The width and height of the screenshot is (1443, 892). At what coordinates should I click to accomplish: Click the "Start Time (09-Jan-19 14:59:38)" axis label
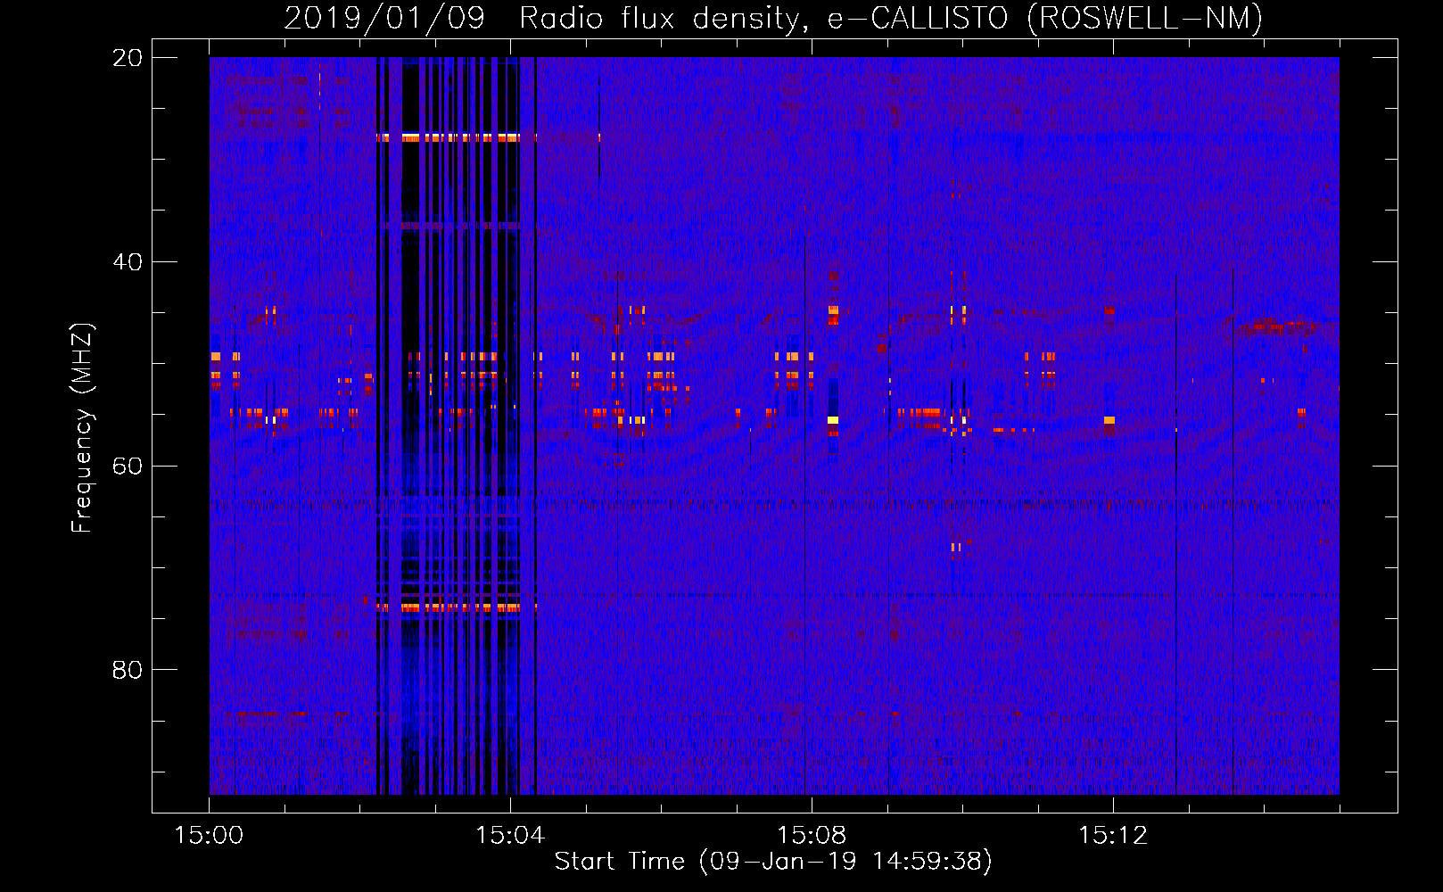pos(773,862)
